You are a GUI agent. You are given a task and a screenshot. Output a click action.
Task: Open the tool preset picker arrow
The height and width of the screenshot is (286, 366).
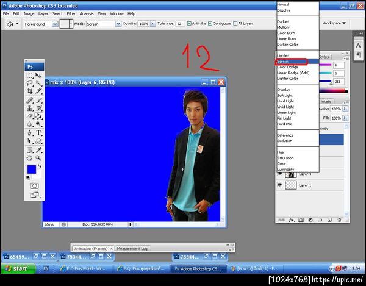(x=17, y=24)
